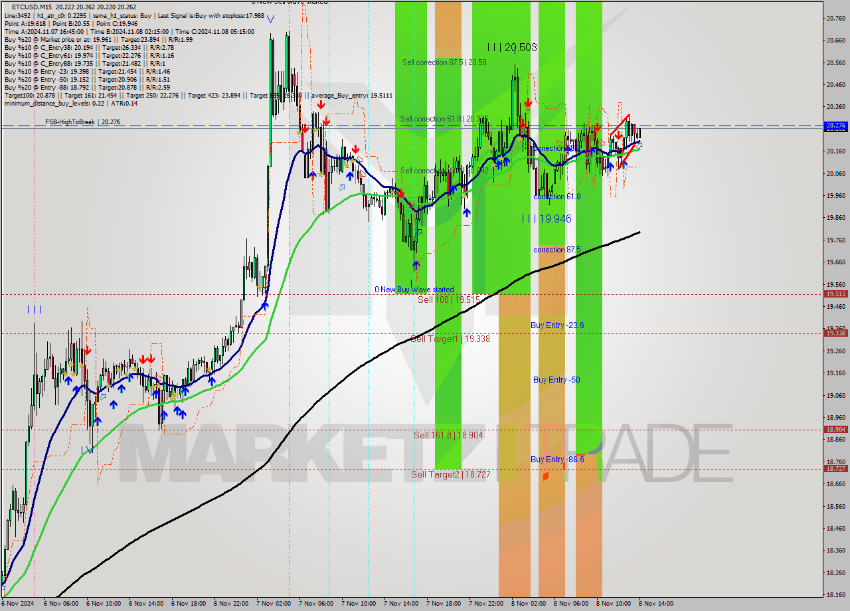Screen dimensions: 850x611
Task: Select the FSB-HighToBreak 20.276 label
Action: 82,122
